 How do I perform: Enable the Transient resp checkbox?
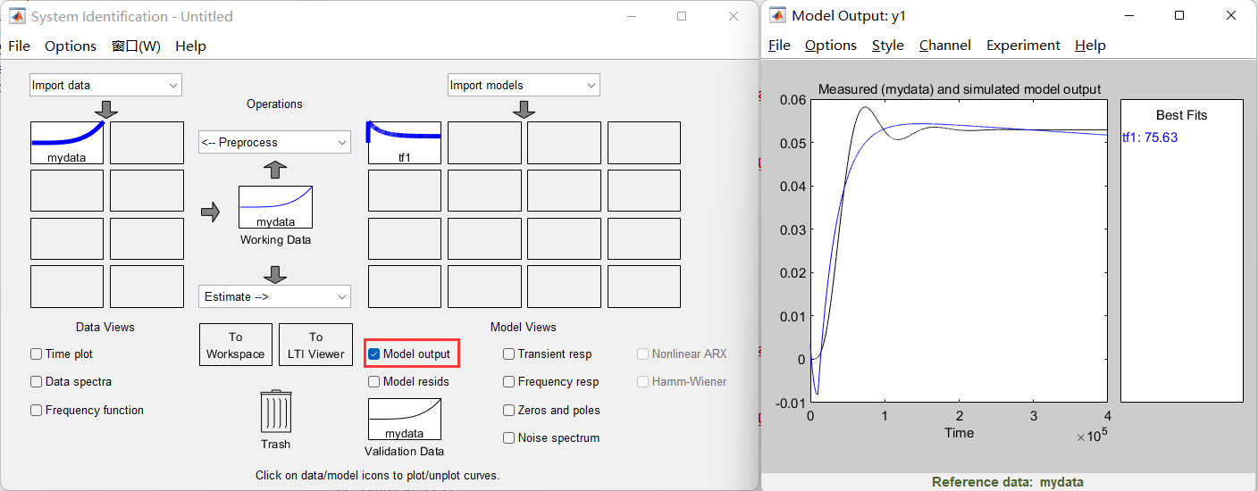point(508,354)
